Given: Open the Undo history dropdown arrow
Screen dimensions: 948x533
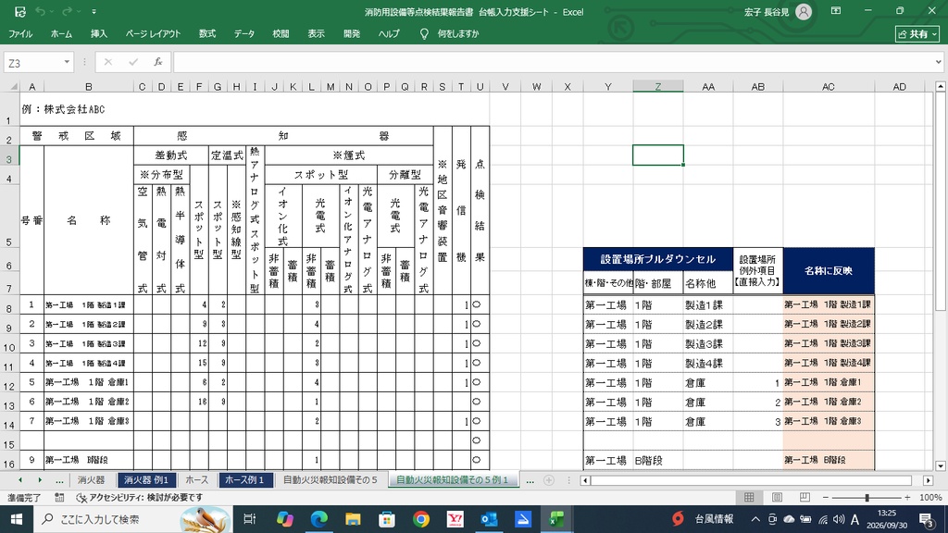Looking at the screenshot, I should click(52, 11).
